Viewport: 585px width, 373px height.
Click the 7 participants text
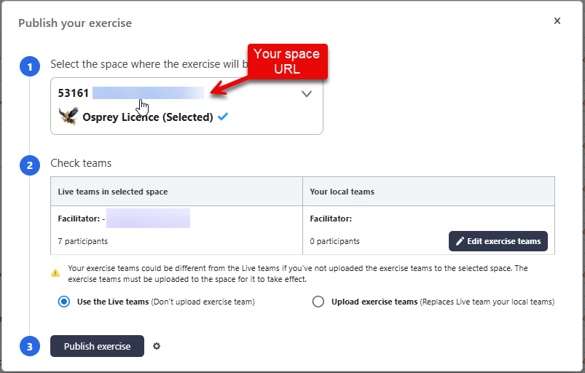coord(82,241)
